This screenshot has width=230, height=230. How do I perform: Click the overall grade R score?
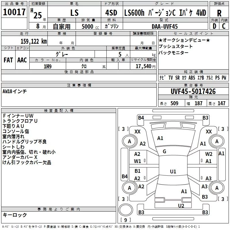pos(219,13)
